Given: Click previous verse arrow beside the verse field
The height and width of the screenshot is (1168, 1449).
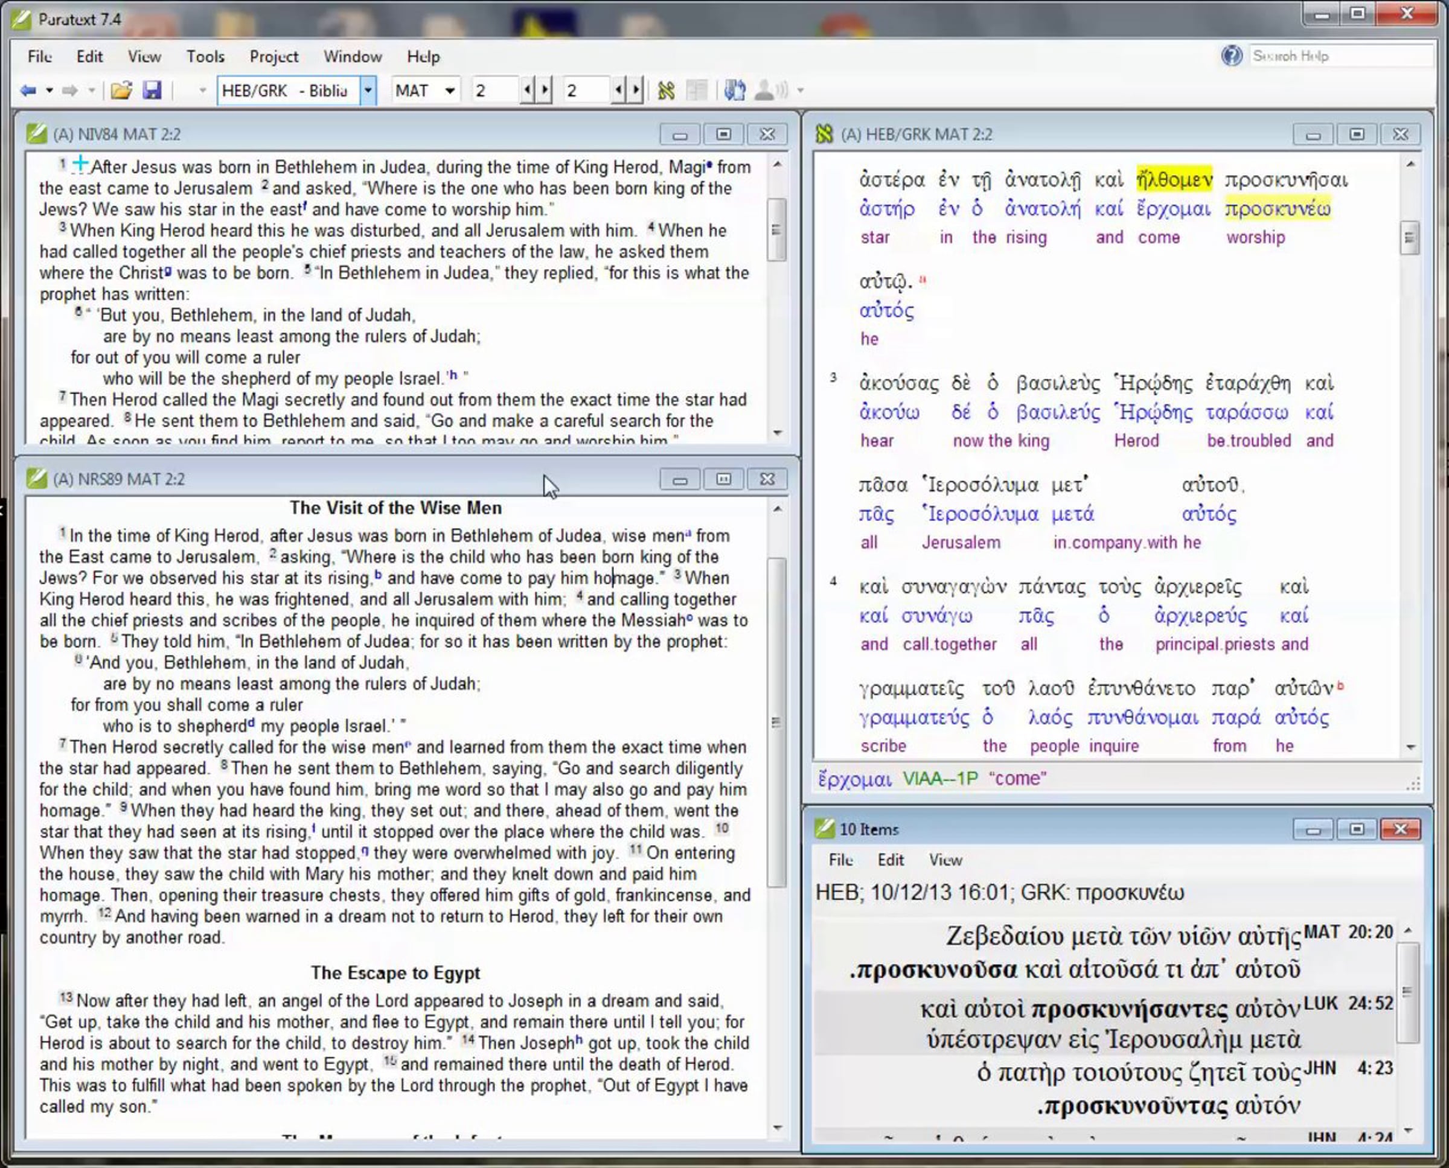Looking at the screenshot, I should (x=618, y=90).
